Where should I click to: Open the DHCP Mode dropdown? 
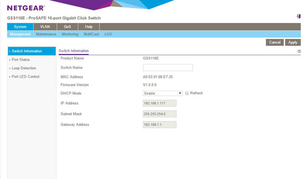coord(163,93)
